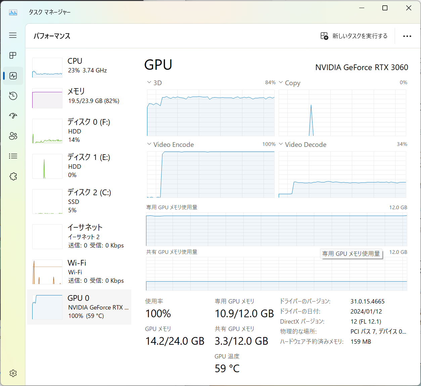Image resolution: width=421 pixels, height=386 pixels.
Task: Click the 共有 GPU メモリ使用量 graph
Action: pyautogui.click(x=277, y=274)
